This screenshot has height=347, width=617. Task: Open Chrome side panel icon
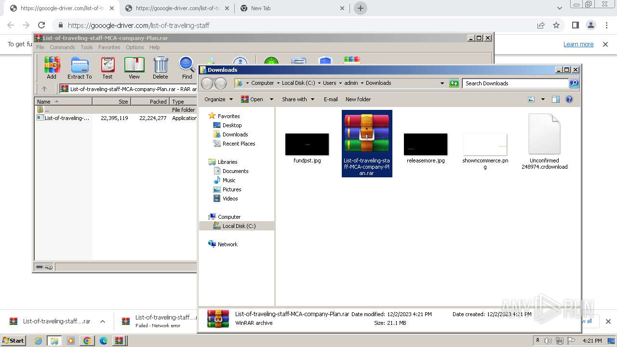coord(575,25)
